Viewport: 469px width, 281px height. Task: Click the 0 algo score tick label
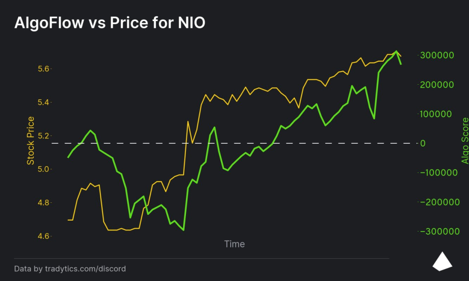point(423,143)
